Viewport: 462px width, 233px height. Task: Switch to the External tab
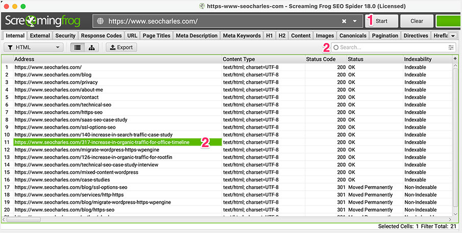[x=40, y=36]
